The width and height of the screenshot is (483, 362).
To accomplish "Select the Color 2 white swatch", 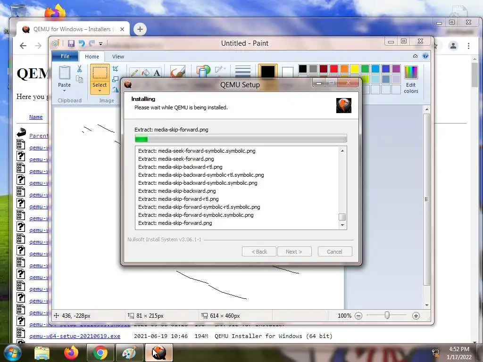I will click(287, 72).
